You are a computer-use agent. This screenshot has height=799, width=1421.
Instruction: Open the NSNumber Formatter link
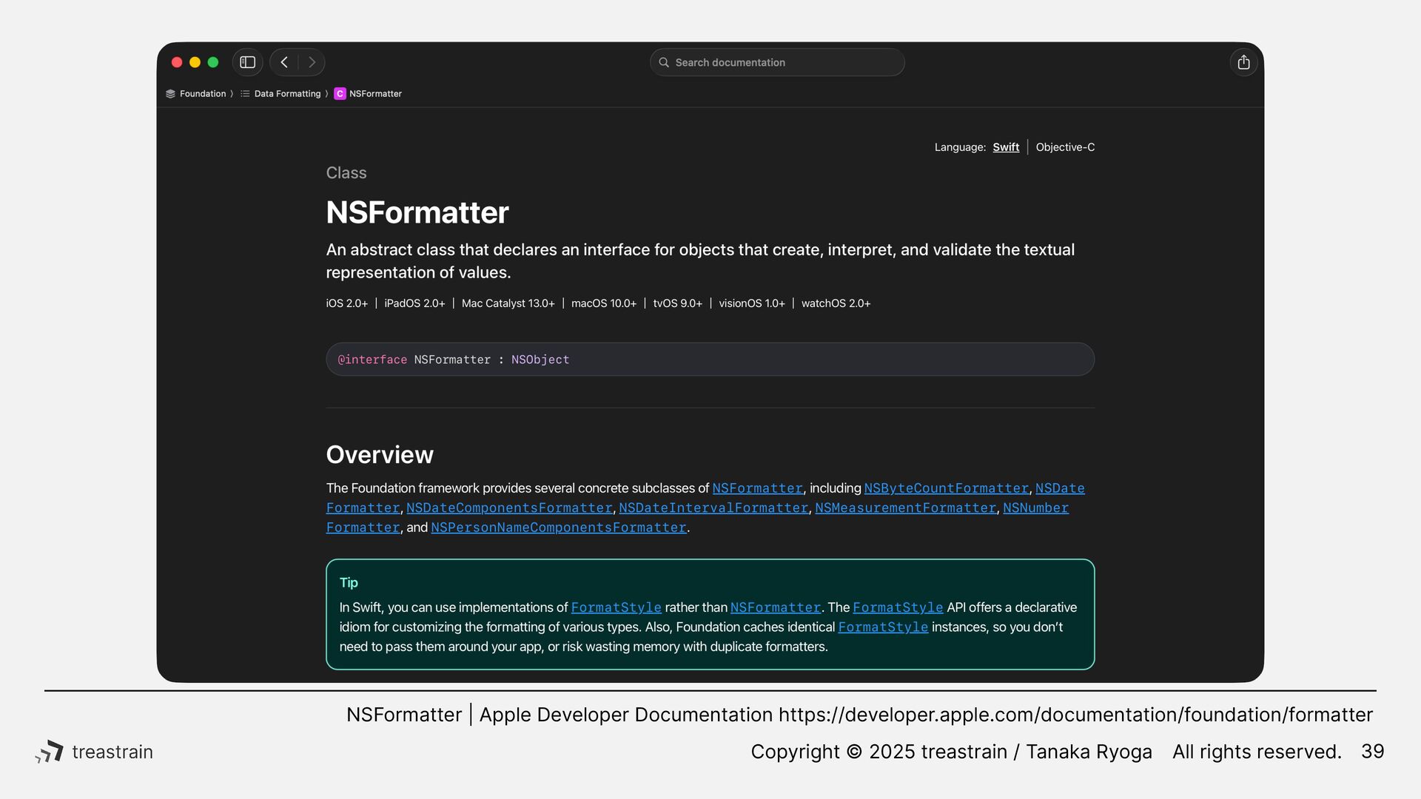tap(1035, 508)
